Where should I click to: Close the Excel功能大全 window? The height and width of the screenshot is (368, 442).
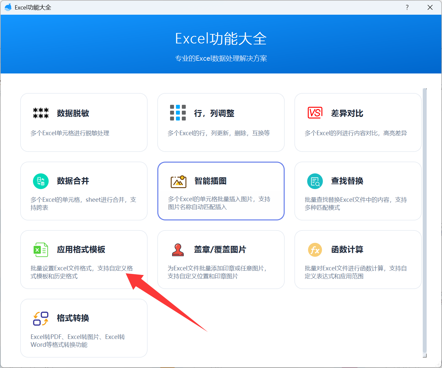coord(430,7)
